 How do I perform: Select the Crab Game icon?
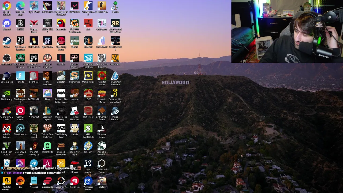tap(102, 23)
